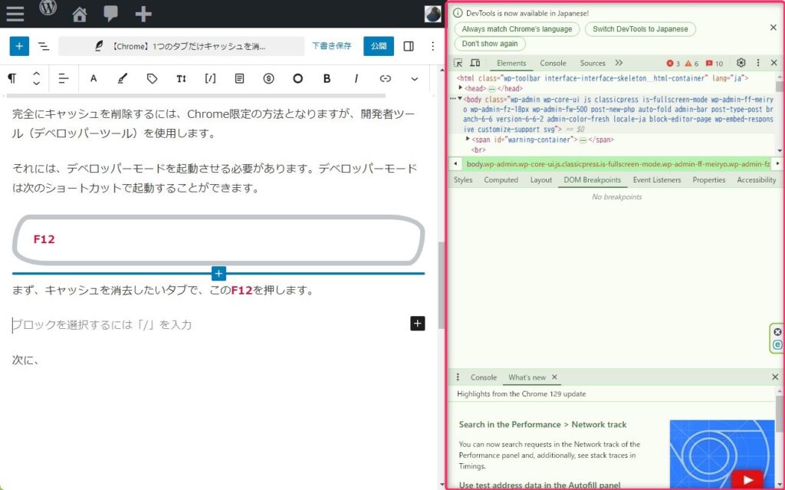Open the blue block inserter plus button

click(18, 46)
